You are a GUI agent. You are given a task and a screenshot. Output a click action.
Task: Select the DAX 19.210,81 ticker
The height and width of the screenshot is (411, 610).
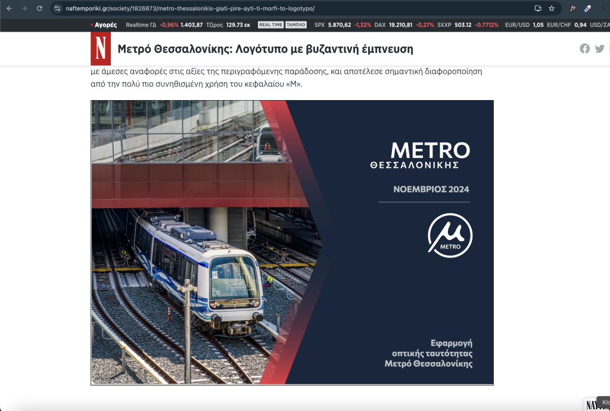click(404, 25)
